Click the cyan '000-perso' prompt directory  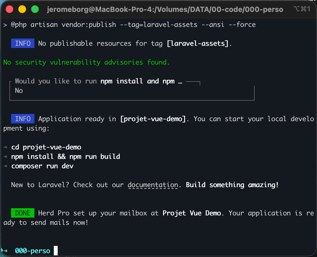[x=33, y=251]
